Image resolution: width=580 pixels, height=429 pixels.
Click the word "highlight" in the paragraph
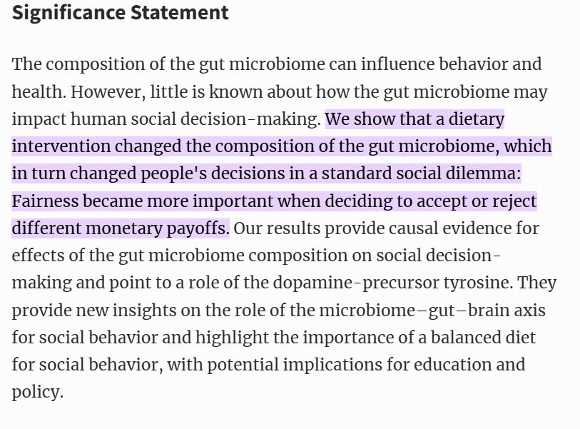click(232, 338)
